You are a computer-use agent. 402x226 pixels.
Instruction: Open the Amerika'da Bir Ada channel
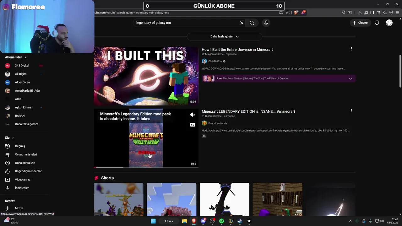[24, 91]
